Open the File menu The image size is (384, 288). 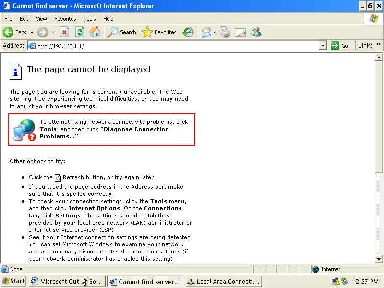point(8,19)
